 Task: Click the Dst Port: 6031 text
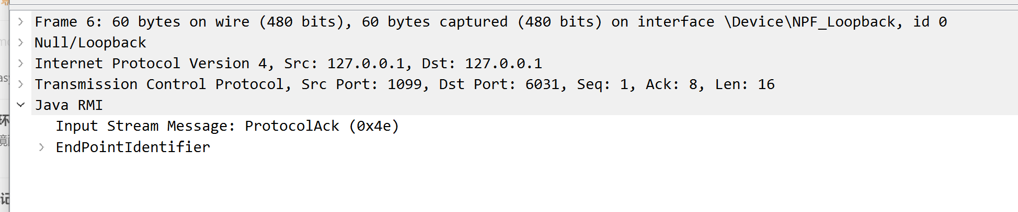coord(501,84)
